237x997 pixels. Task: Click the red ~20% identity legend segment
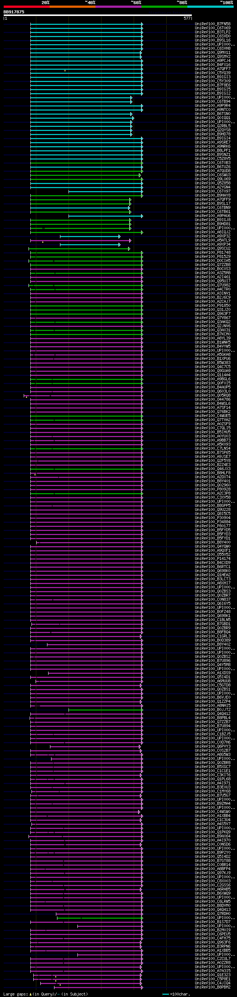tap(27, 7)
